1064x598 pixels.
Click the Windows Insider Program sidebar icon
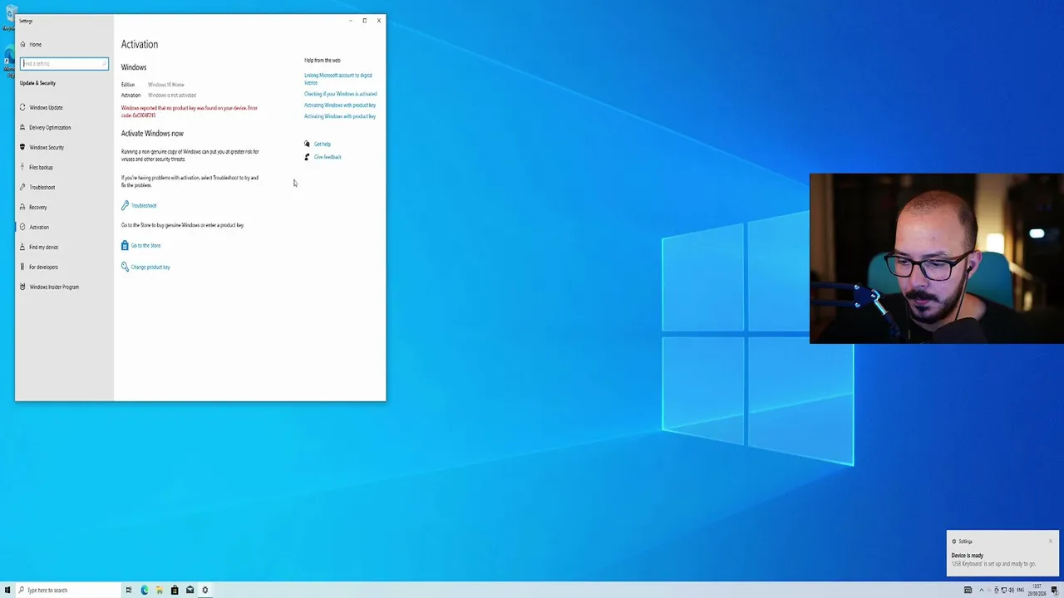point(22,287)
